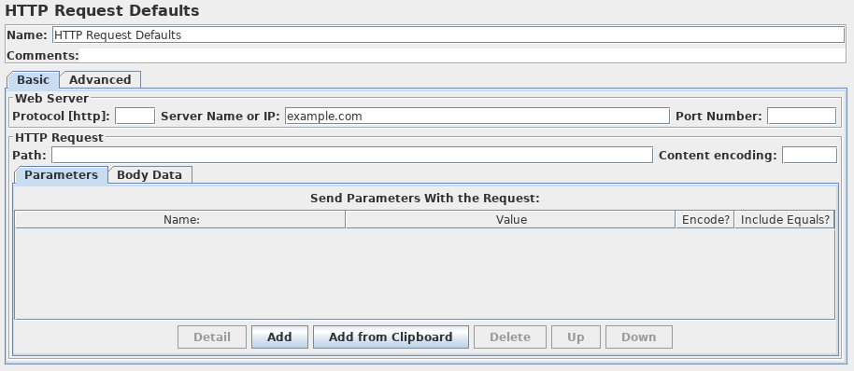Viewport: 854px width, 371px height.
Task: Click the Detail button
Action: pyautogui.click(x=212, y=337)
